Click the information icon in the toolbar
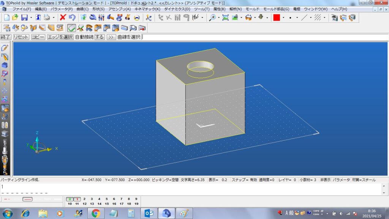Screen dimensions: 389x219 [x=38, y=17]
